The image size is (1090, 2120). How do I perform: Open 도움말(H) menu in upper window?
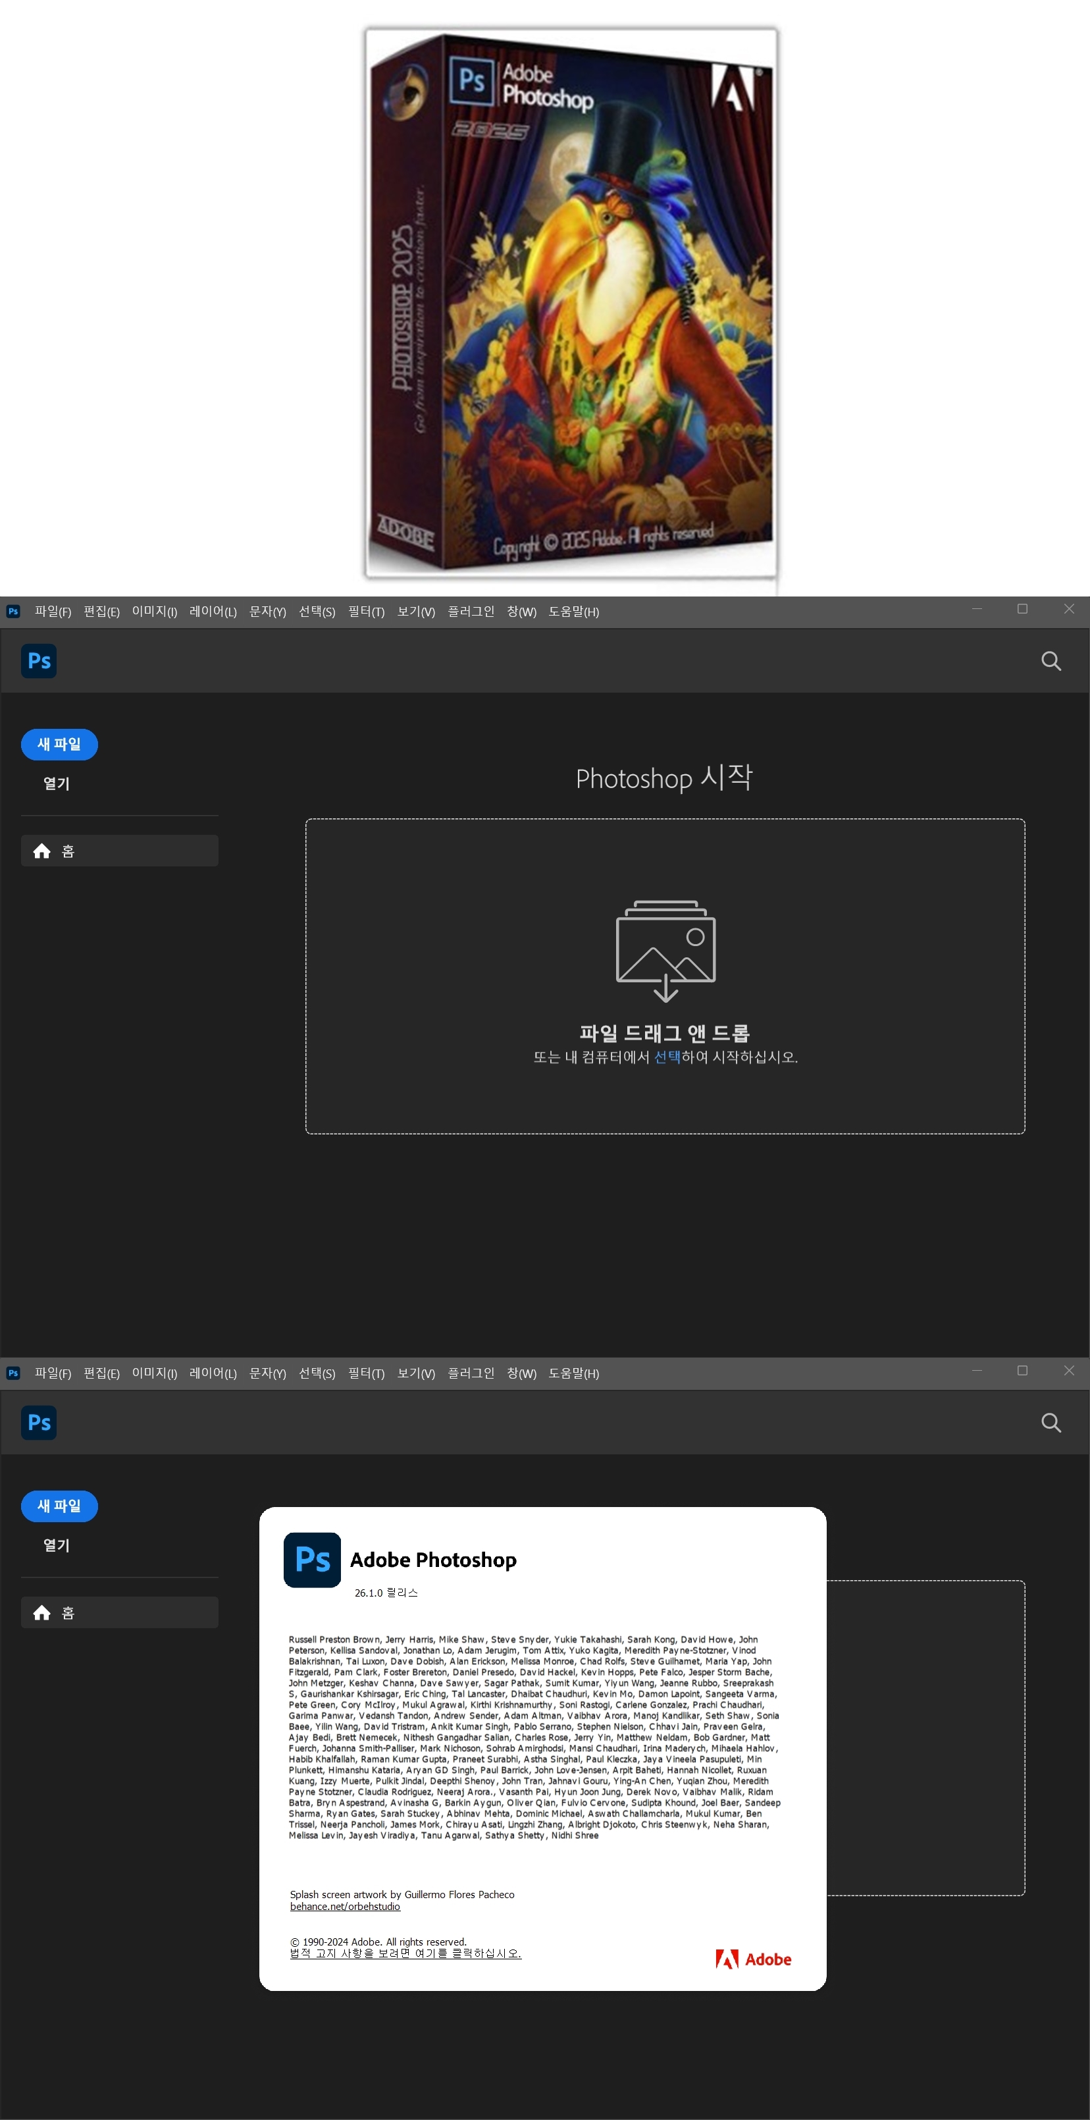(x=574, y=612)
